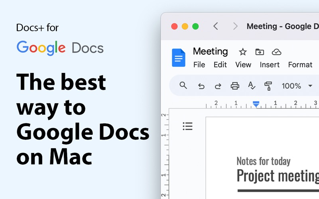Open the File menu
This screenshot has height=199, width=319.
click(x=199, y=65)
